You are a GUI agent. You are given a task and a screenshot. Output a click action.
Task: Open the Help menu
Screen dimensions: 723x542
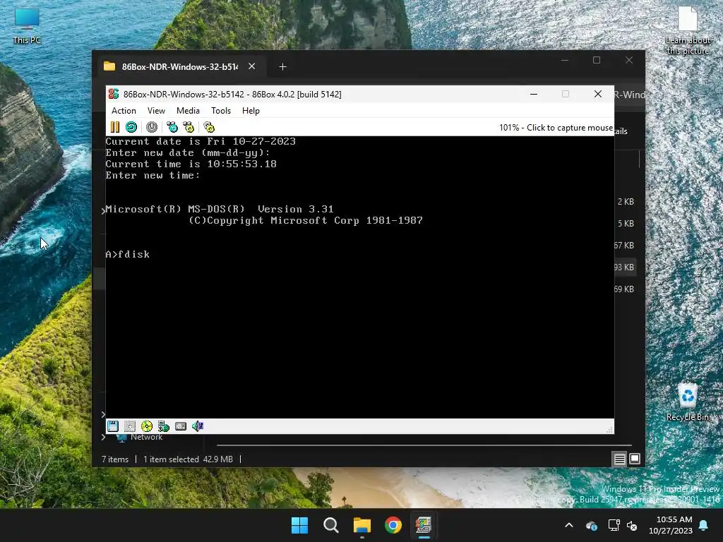click(251, 111)
